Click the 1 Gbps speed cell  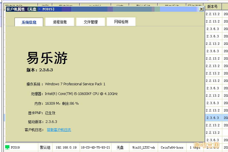(195, 147)
